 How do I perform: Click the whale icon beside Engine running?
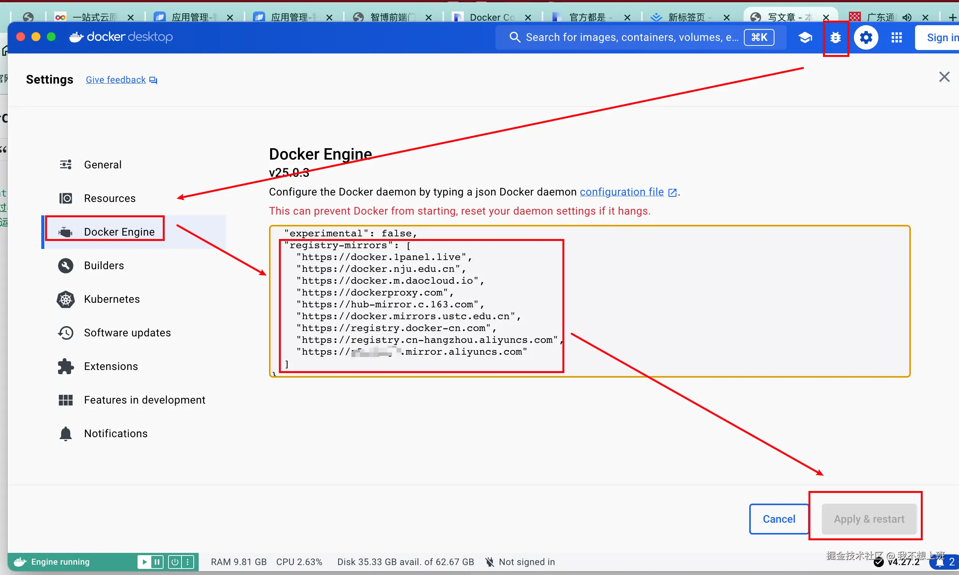(x=20, y=562)
